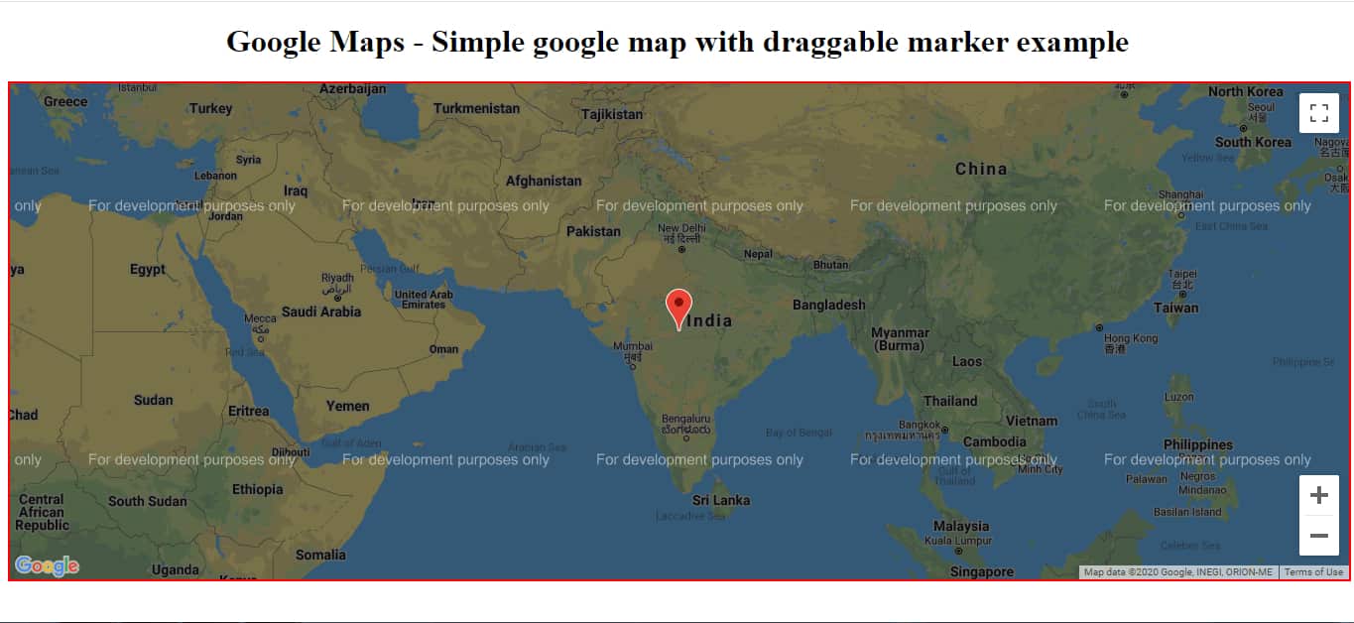Click the Azerbaijan label
Screen dimensions: 1354x623
(352, 89)
